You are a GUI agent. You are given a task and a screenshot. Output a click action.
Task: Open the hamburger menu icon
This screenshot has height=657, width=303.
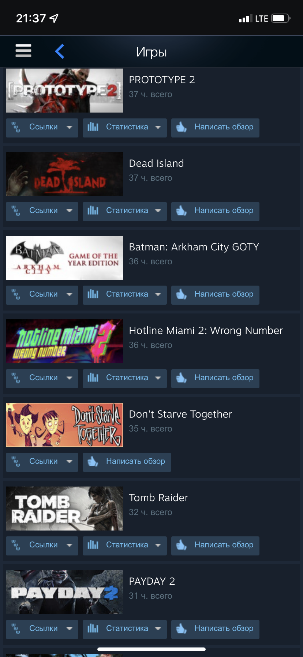point(23,51)
